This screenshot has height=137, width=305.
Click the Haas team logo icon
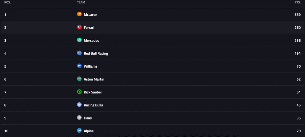coord(79,118)
